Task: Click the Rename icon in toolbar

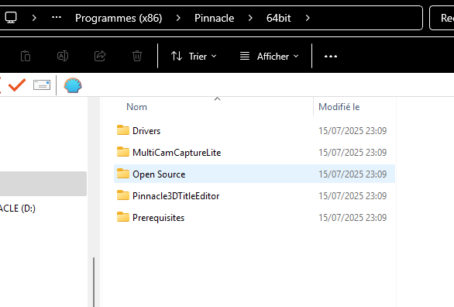Action: (63, 56)
